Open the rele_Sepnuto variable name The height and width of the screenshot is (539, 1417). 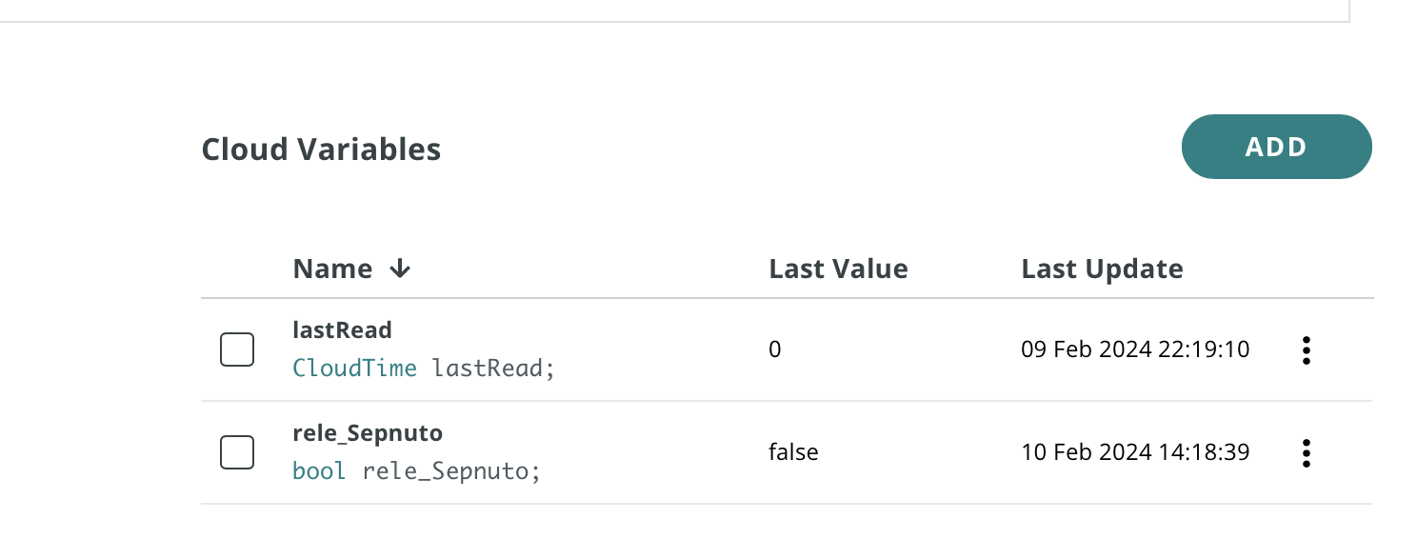(x=368, y=433)
